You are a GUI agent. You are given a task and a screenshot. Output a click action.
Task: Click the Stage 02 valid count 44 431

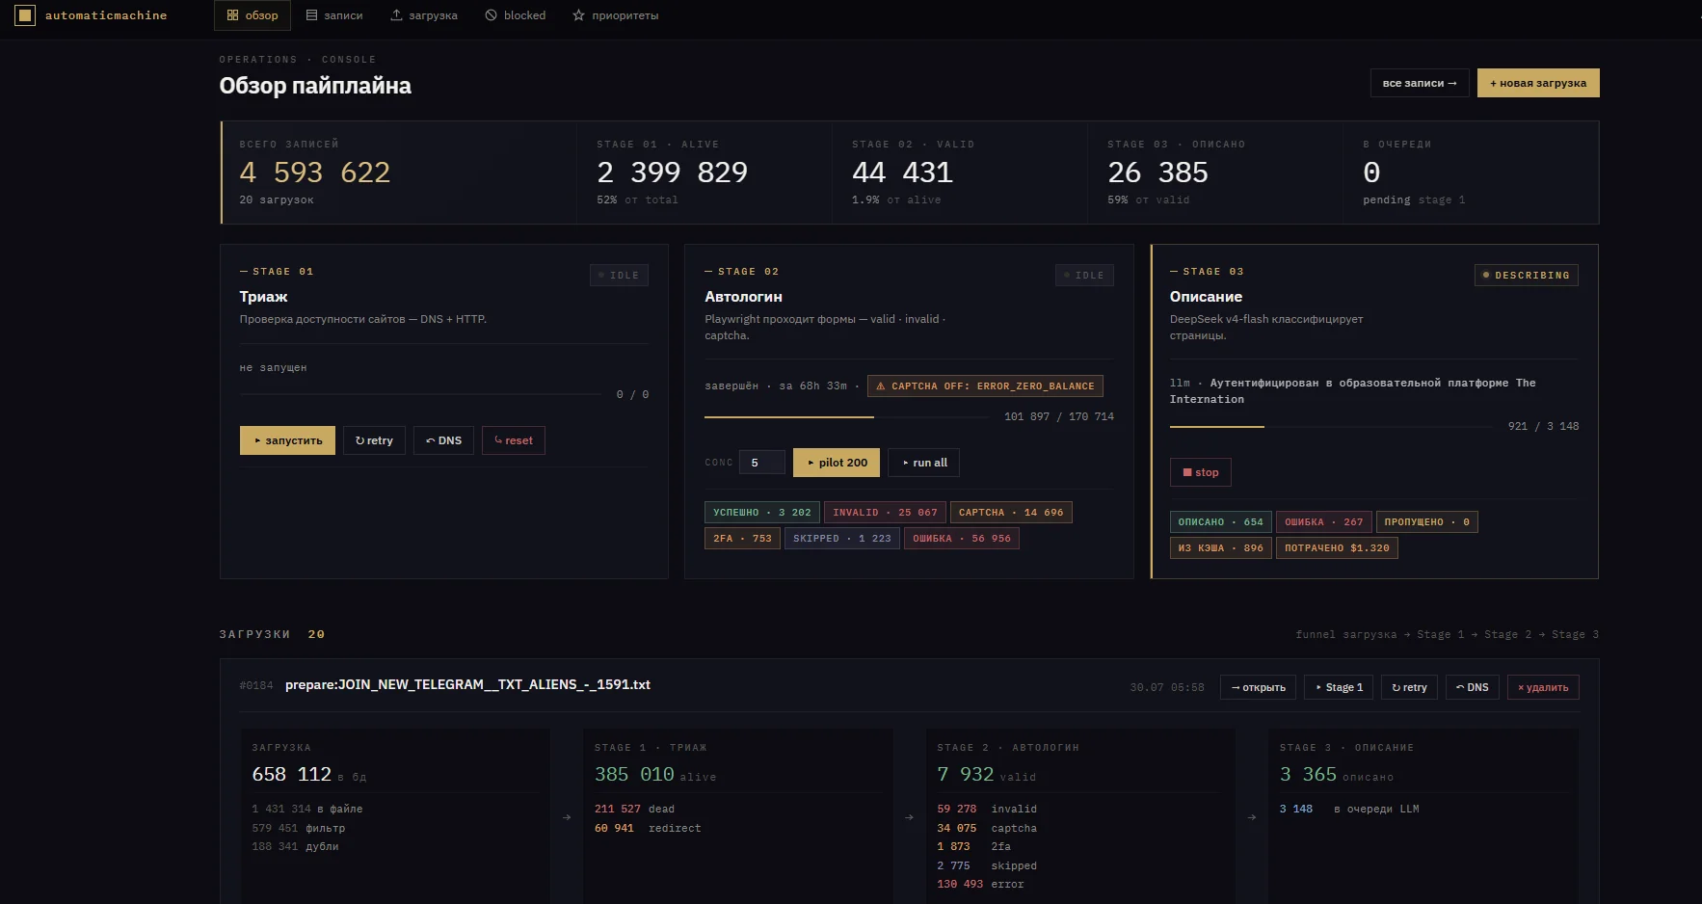tap(902, 173)
